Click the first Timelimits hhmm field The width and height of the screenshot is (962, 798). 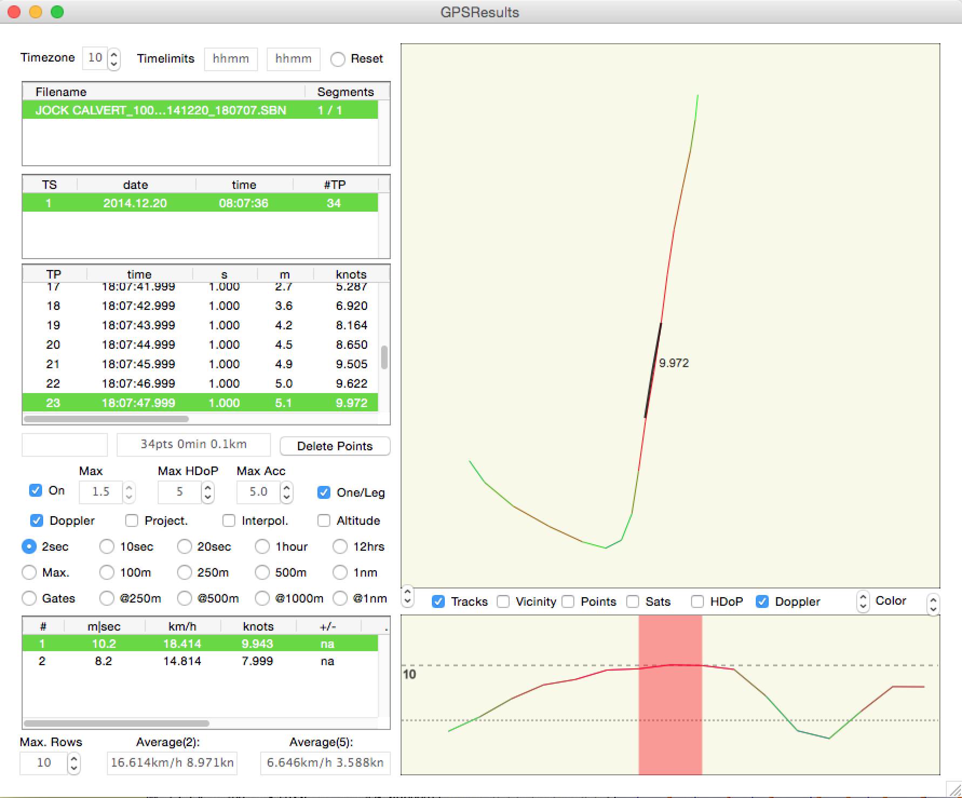click(x=231, y=59)
